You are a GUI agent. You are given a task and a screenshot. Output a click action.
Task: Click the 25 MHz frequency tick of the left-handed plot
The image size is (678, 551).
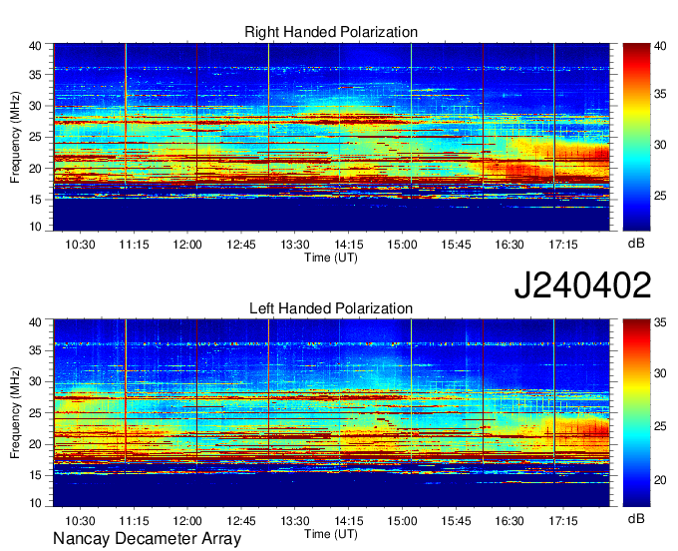(x=36, y=413)
